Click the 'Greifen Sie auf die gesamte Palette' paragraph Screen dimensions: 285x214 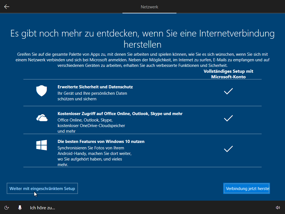point(142,60)
